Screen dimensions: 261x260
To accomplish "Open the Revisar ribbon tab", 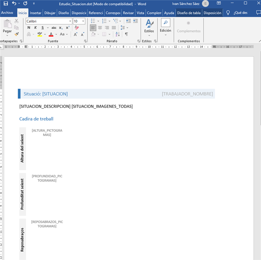I will coord(128,13).
